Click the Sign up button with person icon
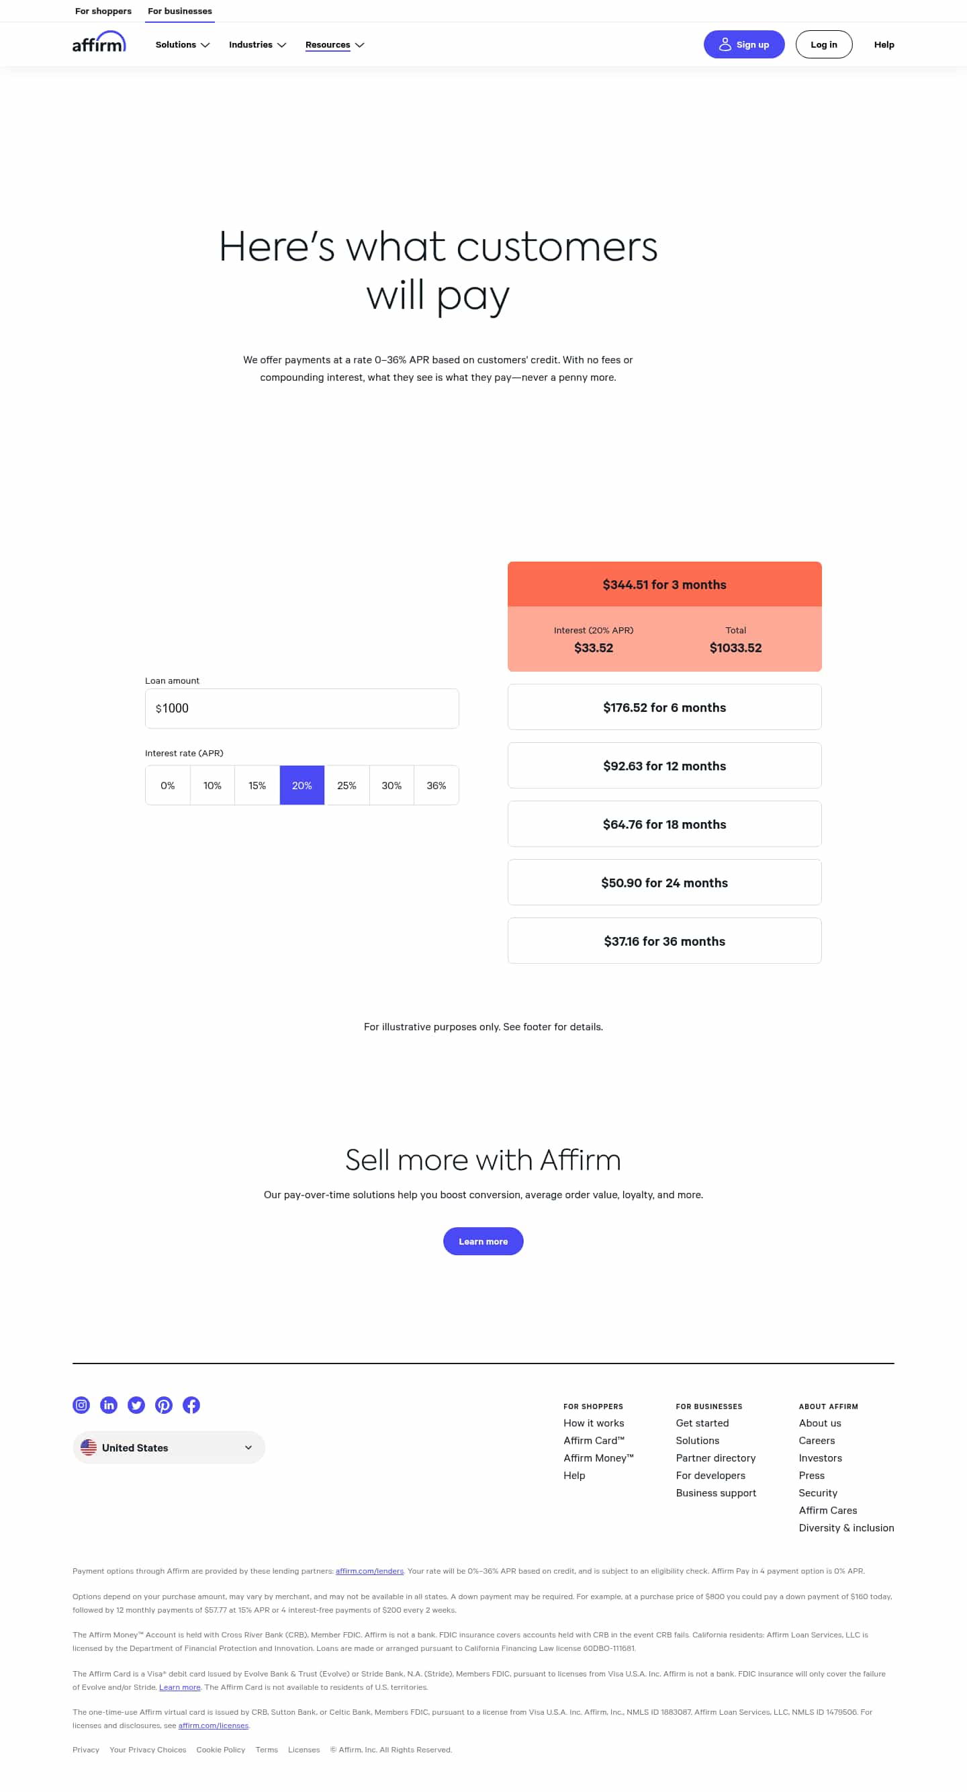Viewport: 967px width, 1792px height. click(x=743, y=44)
